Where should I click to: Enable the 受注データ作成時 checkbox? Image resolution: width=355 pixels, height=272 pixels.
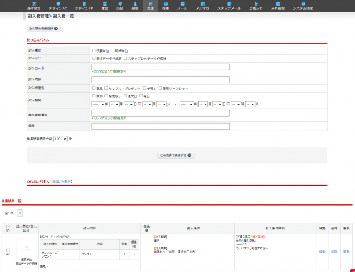click(94, 58)
